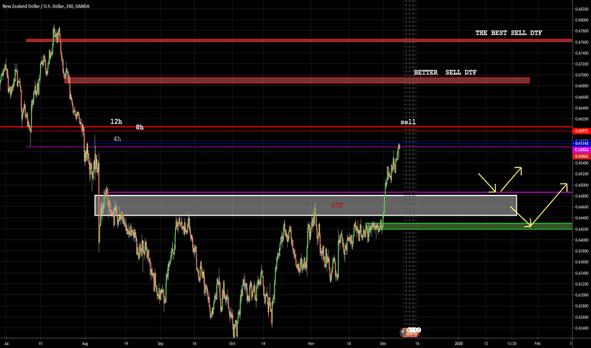This screenshot has width=591, height=348.
Task: Click the Oct label on time axis
Action: coord(232,343)
